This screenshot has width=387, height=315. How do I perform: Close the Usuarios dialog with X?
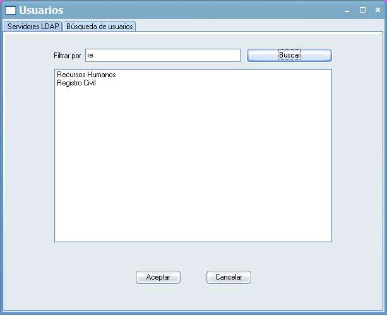[x=377, y=10]
